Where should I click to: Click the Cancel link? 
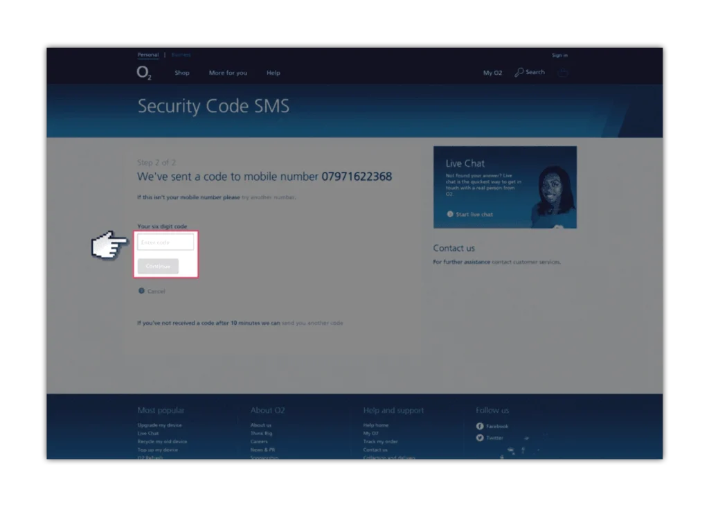pos(156,292)
